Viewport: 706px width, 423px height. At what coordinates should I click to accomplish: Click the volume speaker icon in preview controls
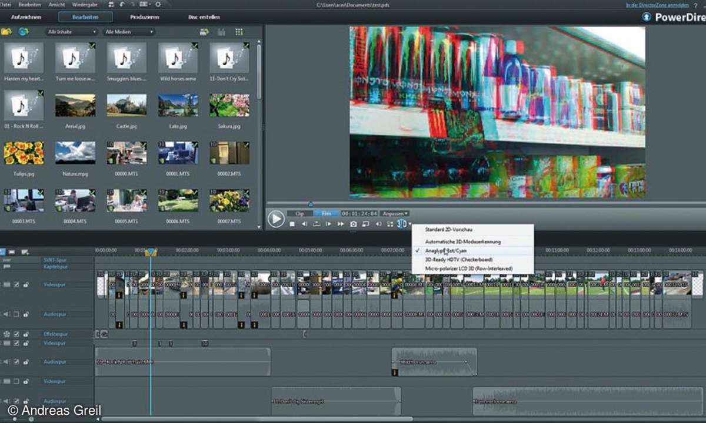point(378,224)
